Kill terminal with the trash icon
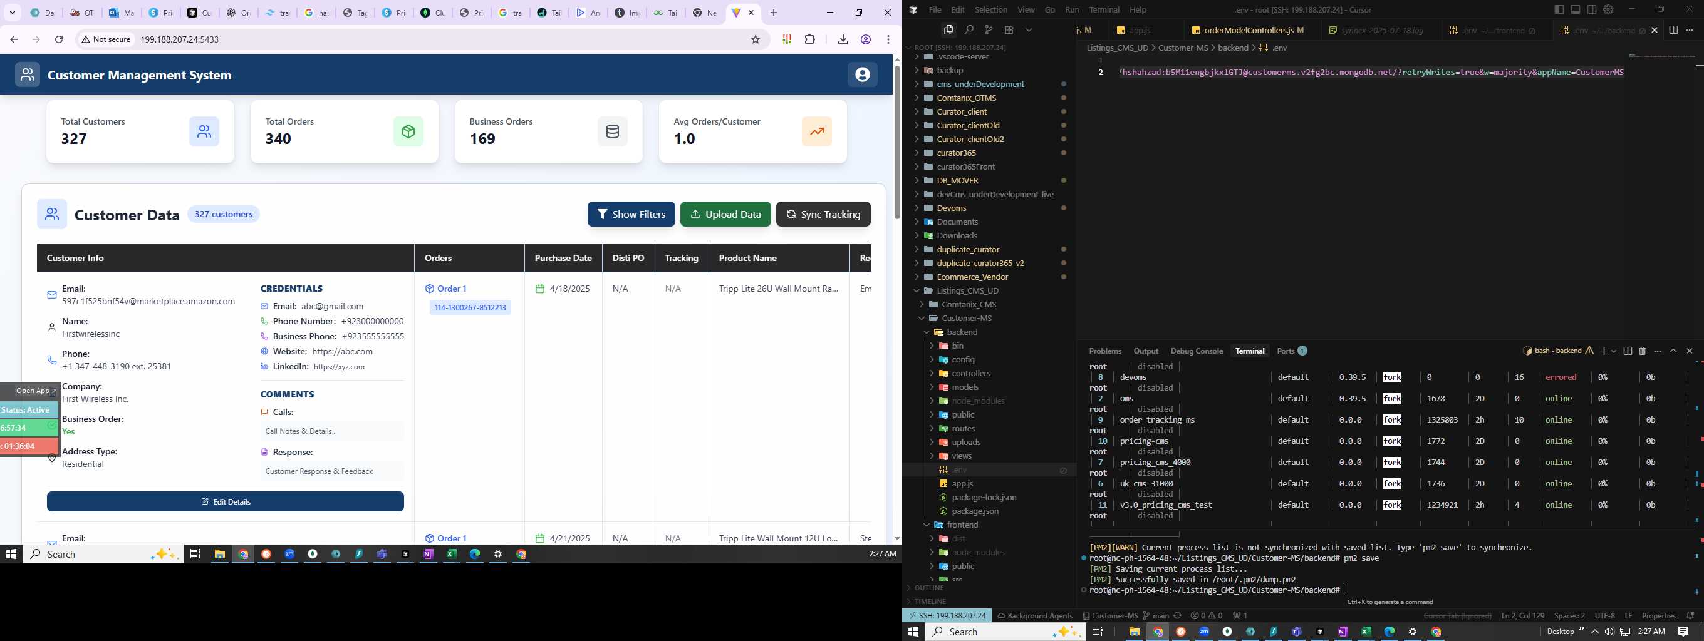 point(1642,351)
